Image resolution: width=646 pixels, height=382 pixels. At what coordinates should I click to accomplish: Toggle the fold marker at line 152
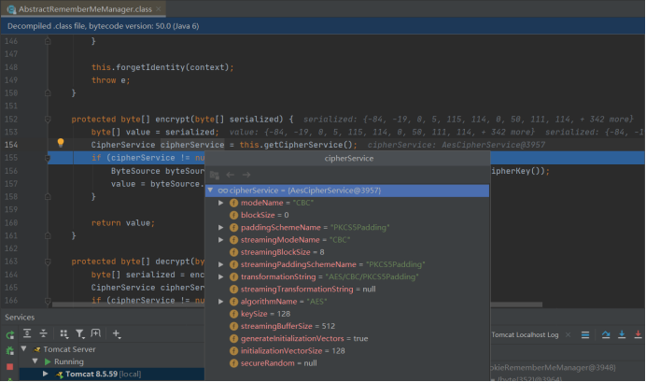click(48, 120)
